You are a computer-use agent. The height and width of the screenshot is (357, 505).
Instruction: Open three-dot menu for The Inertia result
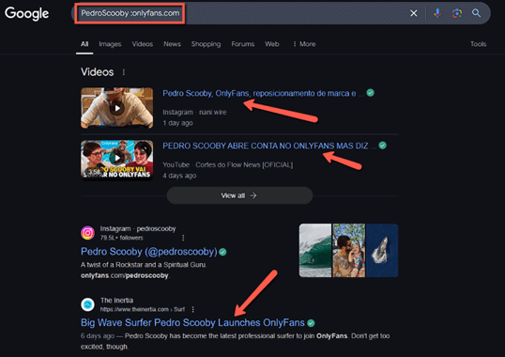[x=193, y=309]
